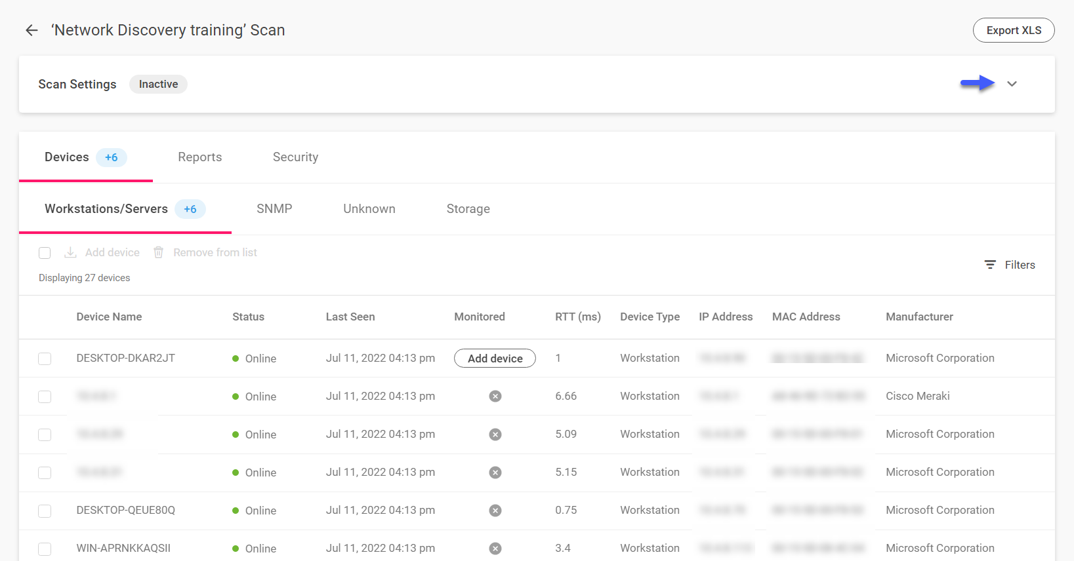Click device name WIN-APRNKKAQSII

coord(123,548)
